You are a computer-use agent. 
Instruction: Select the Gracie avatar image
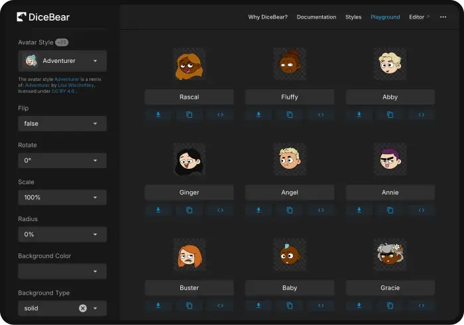point(390,255)
